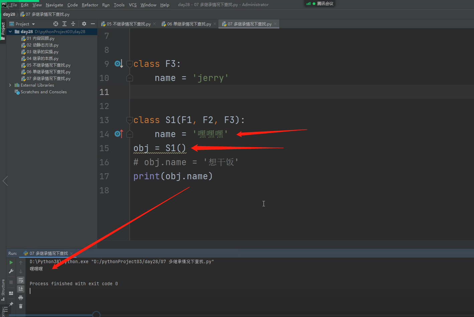Click the PyCharm logo icon
Screen dimensions: 474x317
[x=4, y=5]
